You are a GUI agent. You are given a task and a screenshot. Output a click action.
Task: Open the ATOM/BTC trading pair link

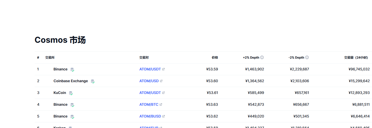tap(149, 105)
